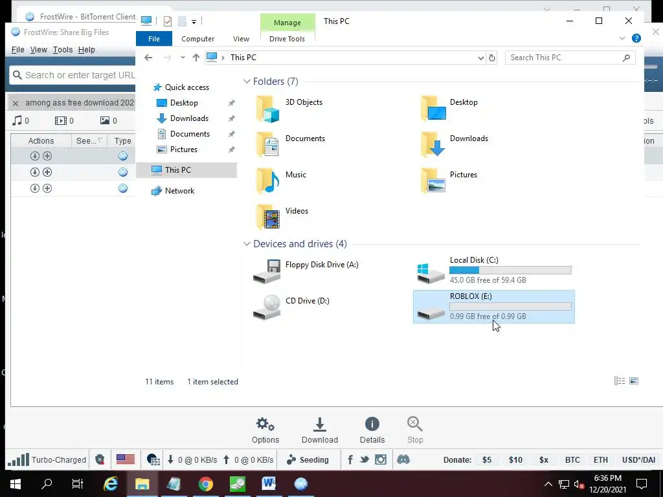This screenshot has width=663, height=497.
Task: Open FrostWire Twitter link icon
Action: [365, 460]
